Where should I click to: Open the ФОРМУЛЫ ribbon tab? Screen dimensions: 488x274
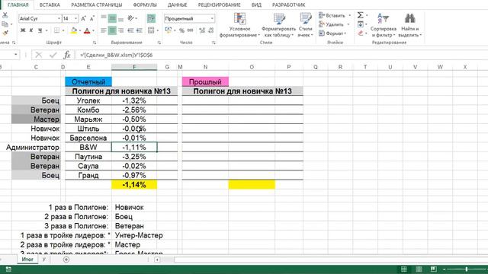tap(145, 5)
